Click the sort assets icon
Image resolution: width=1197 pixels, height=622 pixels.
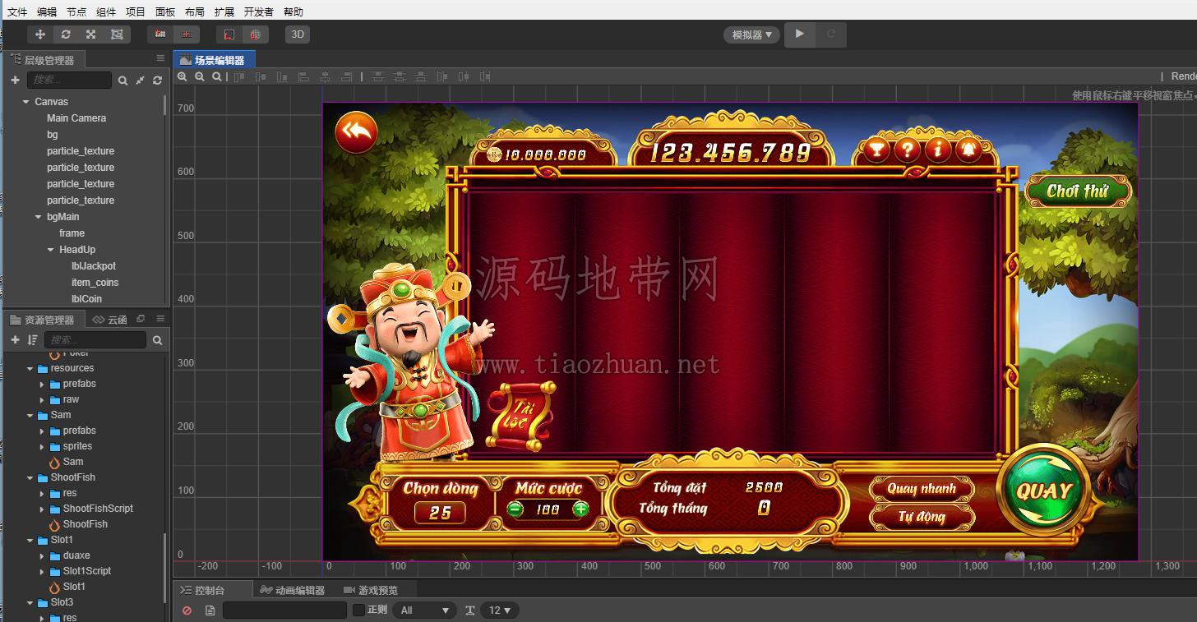pyautogui.click(x=32, y=339)
